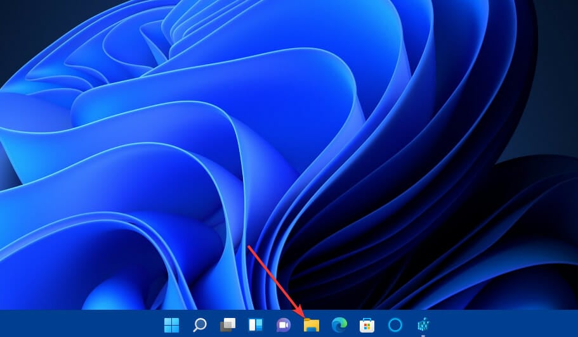Open File Explorer folder icon
578x337 pixels.
coord(312,325)
